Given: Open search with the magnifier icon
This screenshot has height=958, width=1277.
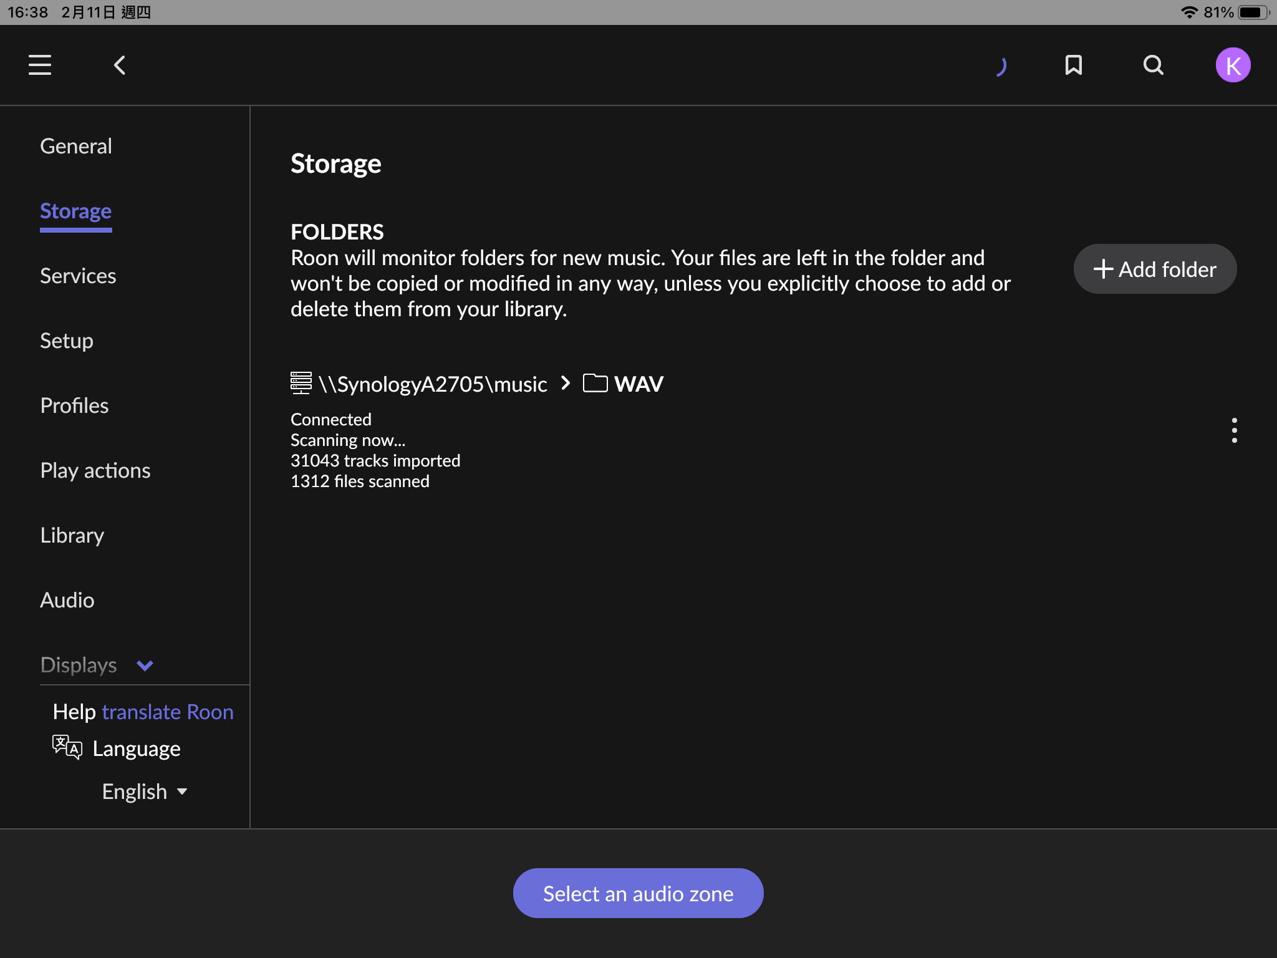Looking at the screenshot, I should pos(1153,65).
